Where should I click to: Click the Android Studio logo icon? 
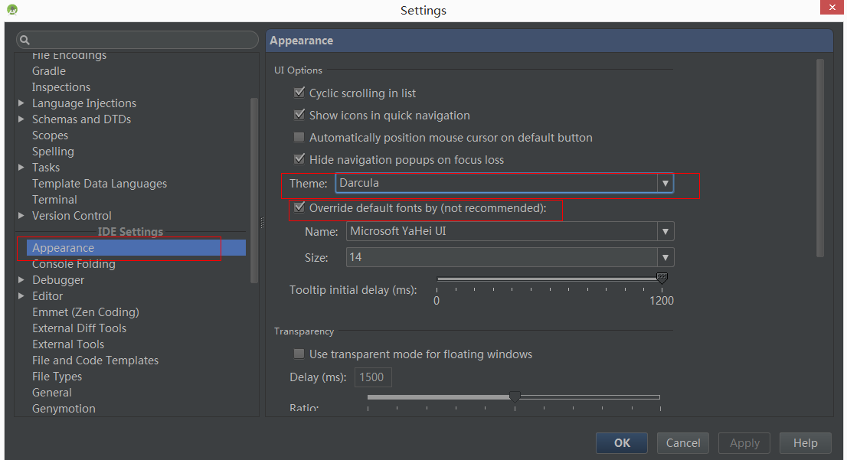(x=12, y=10)
